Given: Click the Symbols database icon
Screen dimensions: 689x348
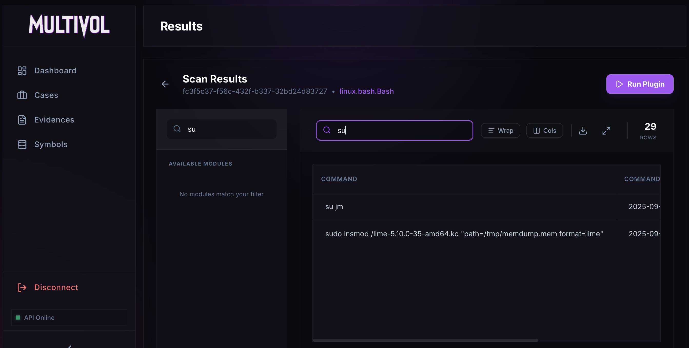Looking at the screenshot, I should coord(22,144).
